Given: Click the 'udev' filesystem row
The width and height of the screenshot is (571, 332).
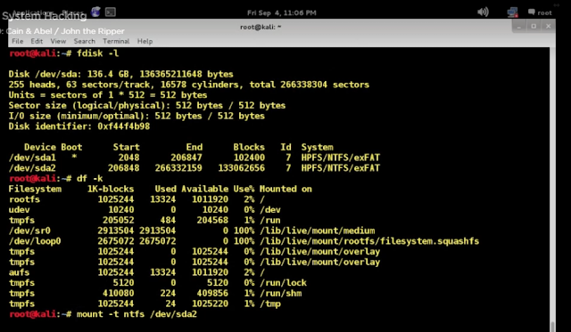Looking at the screenshot, I should click(x=145, y=210).
